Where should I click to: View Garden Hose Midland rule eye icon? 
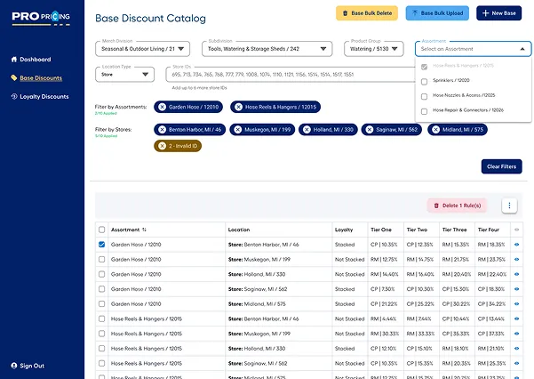516,304
